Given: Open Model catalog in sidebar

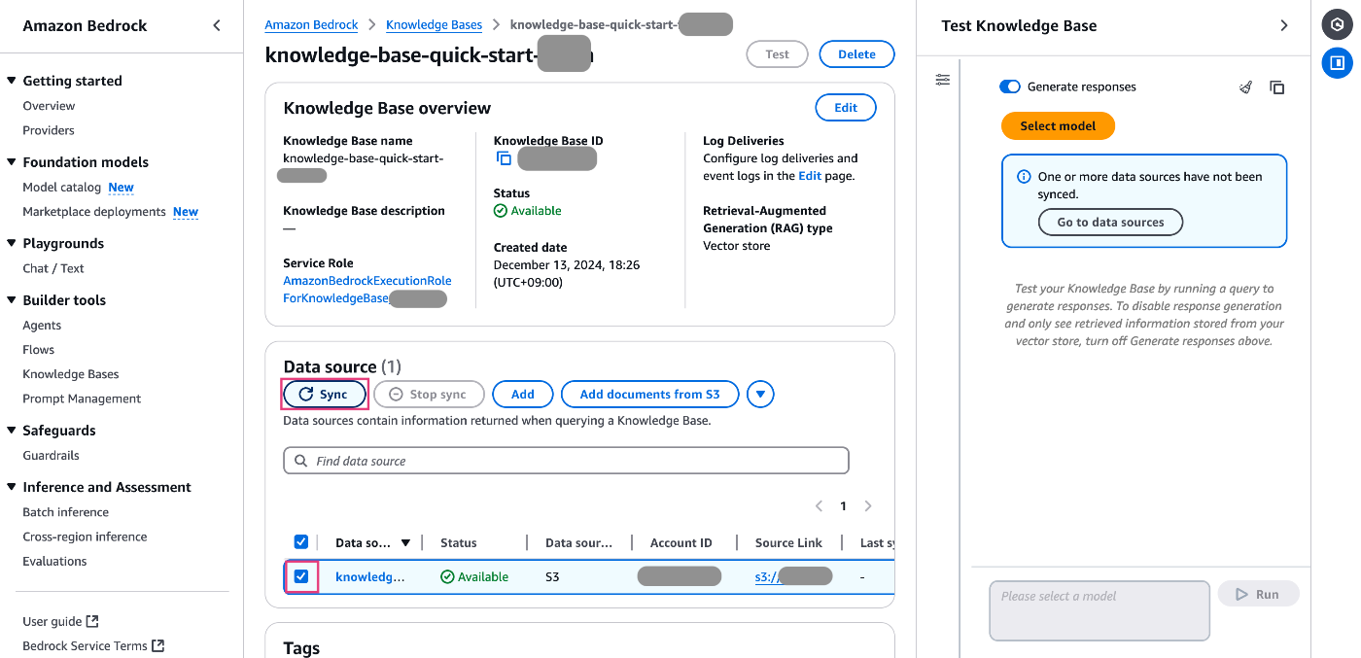Looking at the screenshot, I should (x=62, y=188).
